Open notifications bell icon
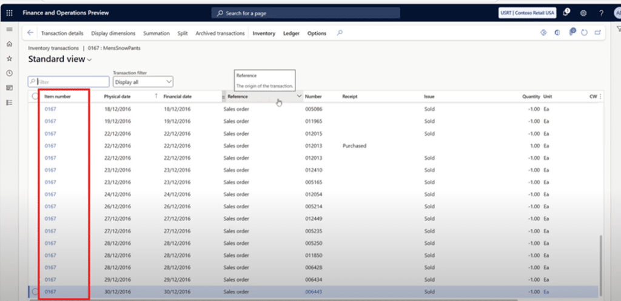The width and height of the screenshot is (621, 301). pyautogui.click(x=566, y=13)
